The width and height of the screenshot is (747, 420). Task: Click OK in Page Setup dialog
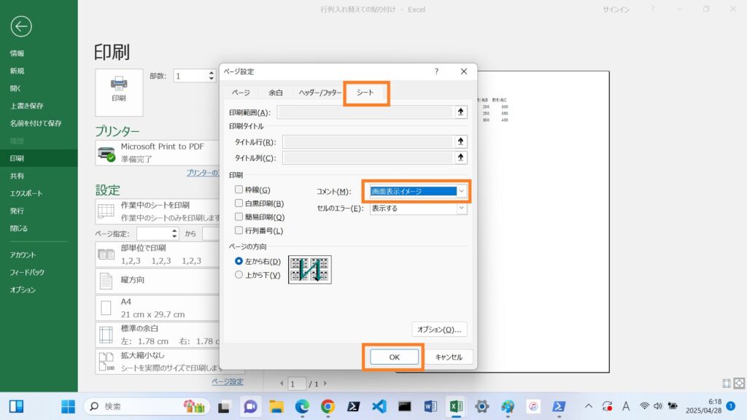394,357
